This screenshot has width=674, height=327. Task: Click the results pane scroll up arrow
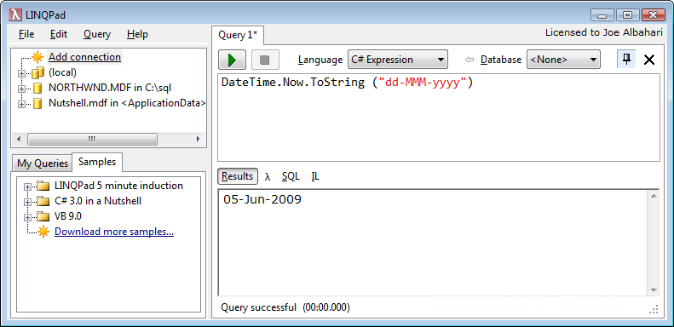[654, 197]
